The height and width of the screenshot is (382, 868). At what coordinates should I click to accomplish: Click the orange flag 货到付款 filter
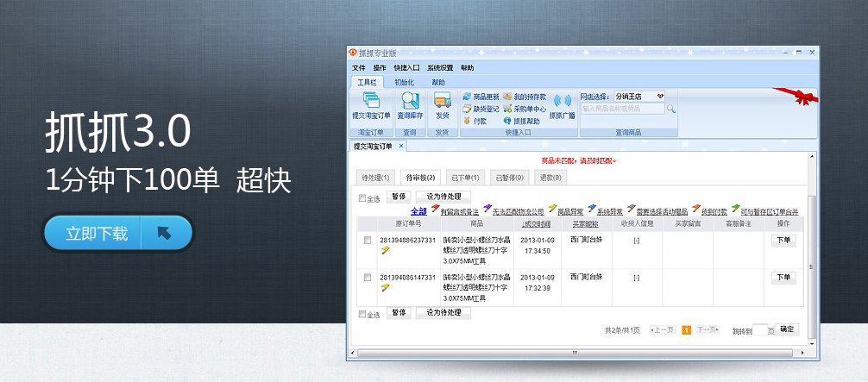(696, 209)
